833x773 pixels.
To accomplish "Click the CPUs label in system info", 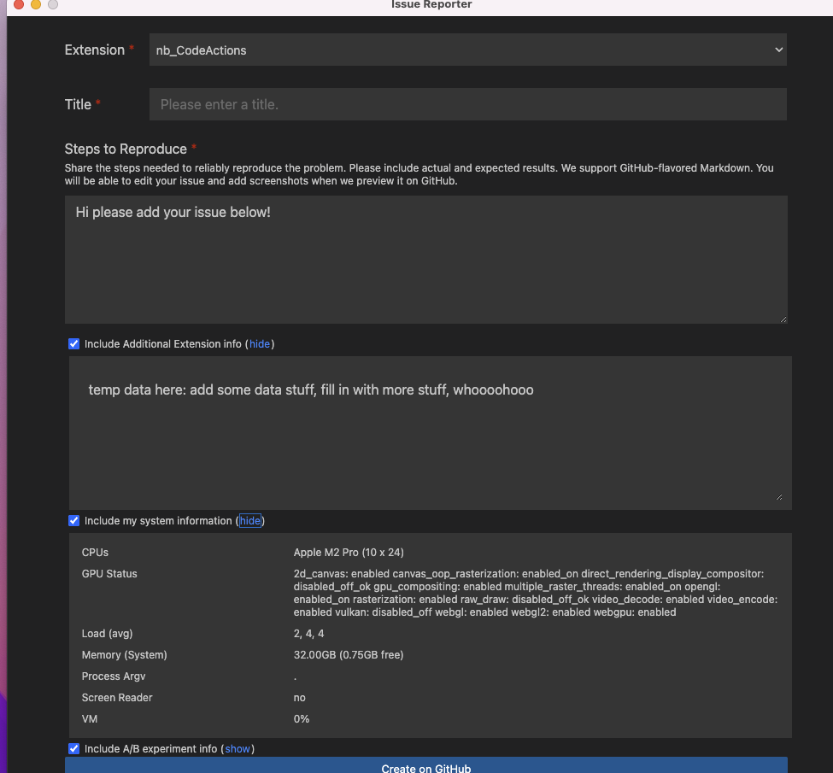I will pos(95,553).
